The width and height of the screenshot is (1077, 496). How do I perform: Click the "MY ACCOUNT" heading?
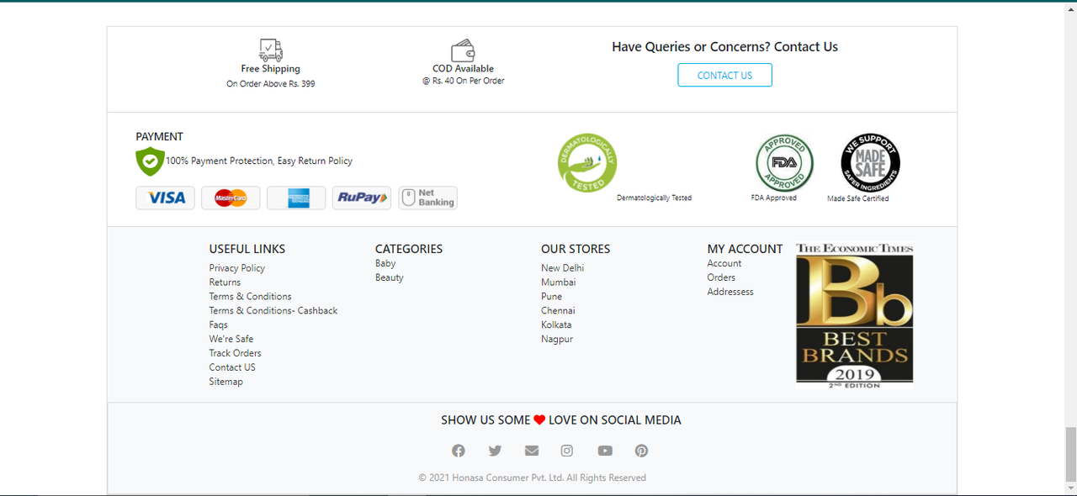(745, 249)
